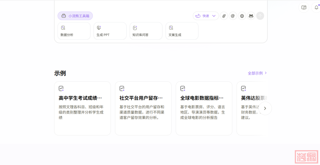Open the book guide icon at top right

coord(304,8)
